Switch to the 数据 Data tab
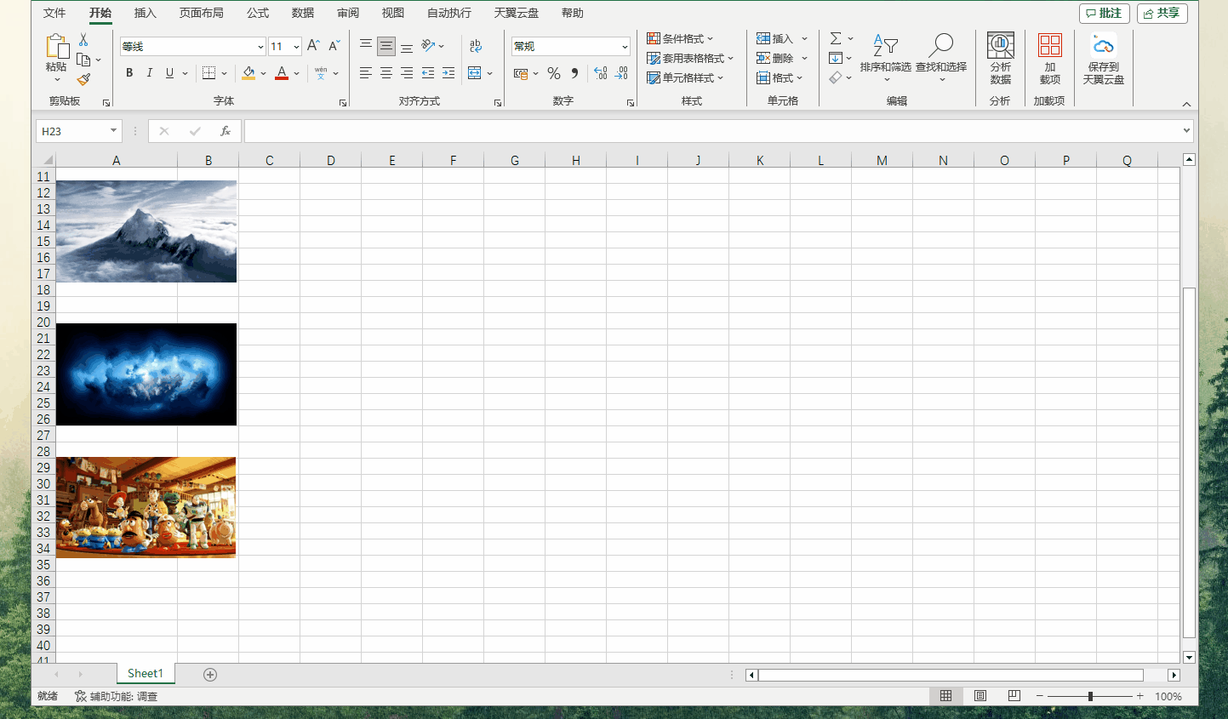1228x719 pixels. tap(303, 13)
